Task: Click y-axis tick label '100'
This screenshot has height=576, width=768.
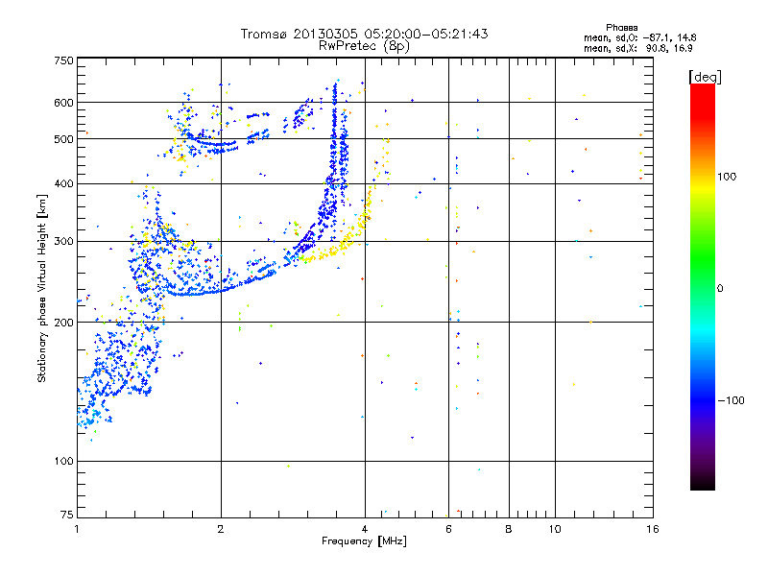Action: coord(63,461)
